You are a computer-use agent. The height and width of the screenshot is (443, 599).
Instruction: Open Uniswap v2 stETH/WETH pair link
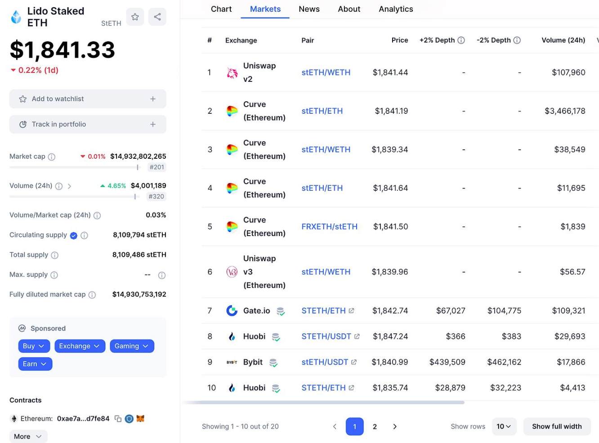point(326,72)
